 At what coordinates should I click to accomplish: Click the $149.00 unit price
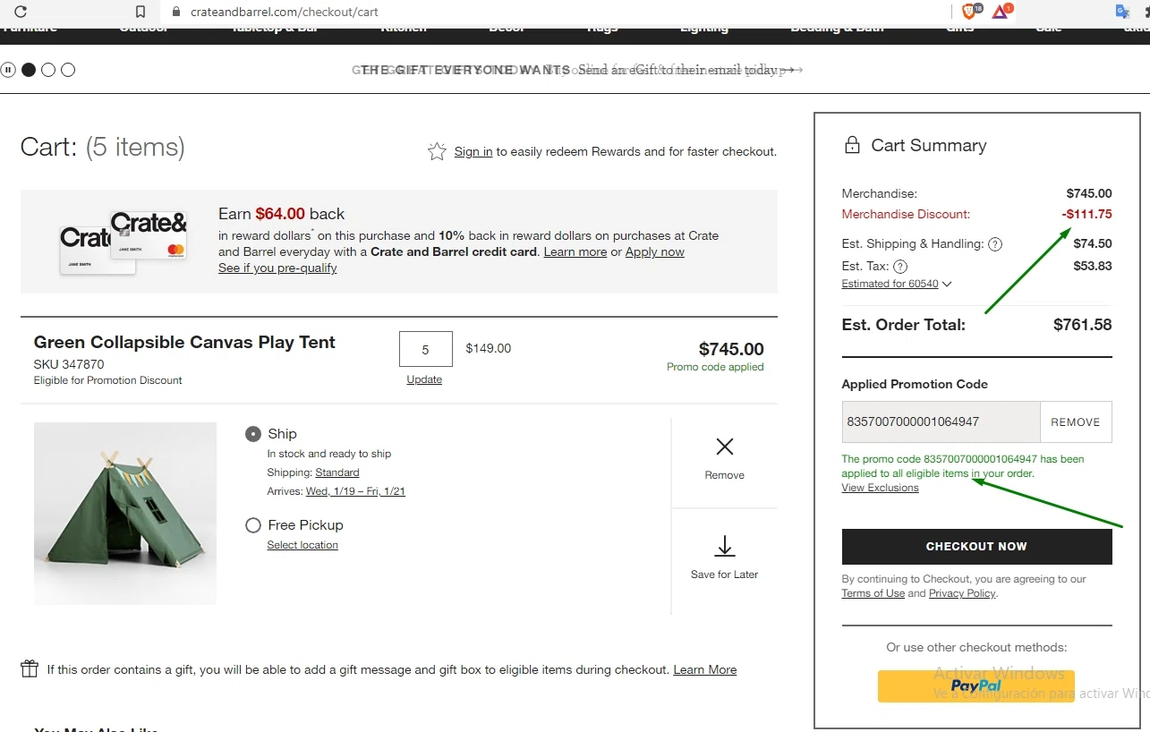pyautogui.click(x=489, y=348)
